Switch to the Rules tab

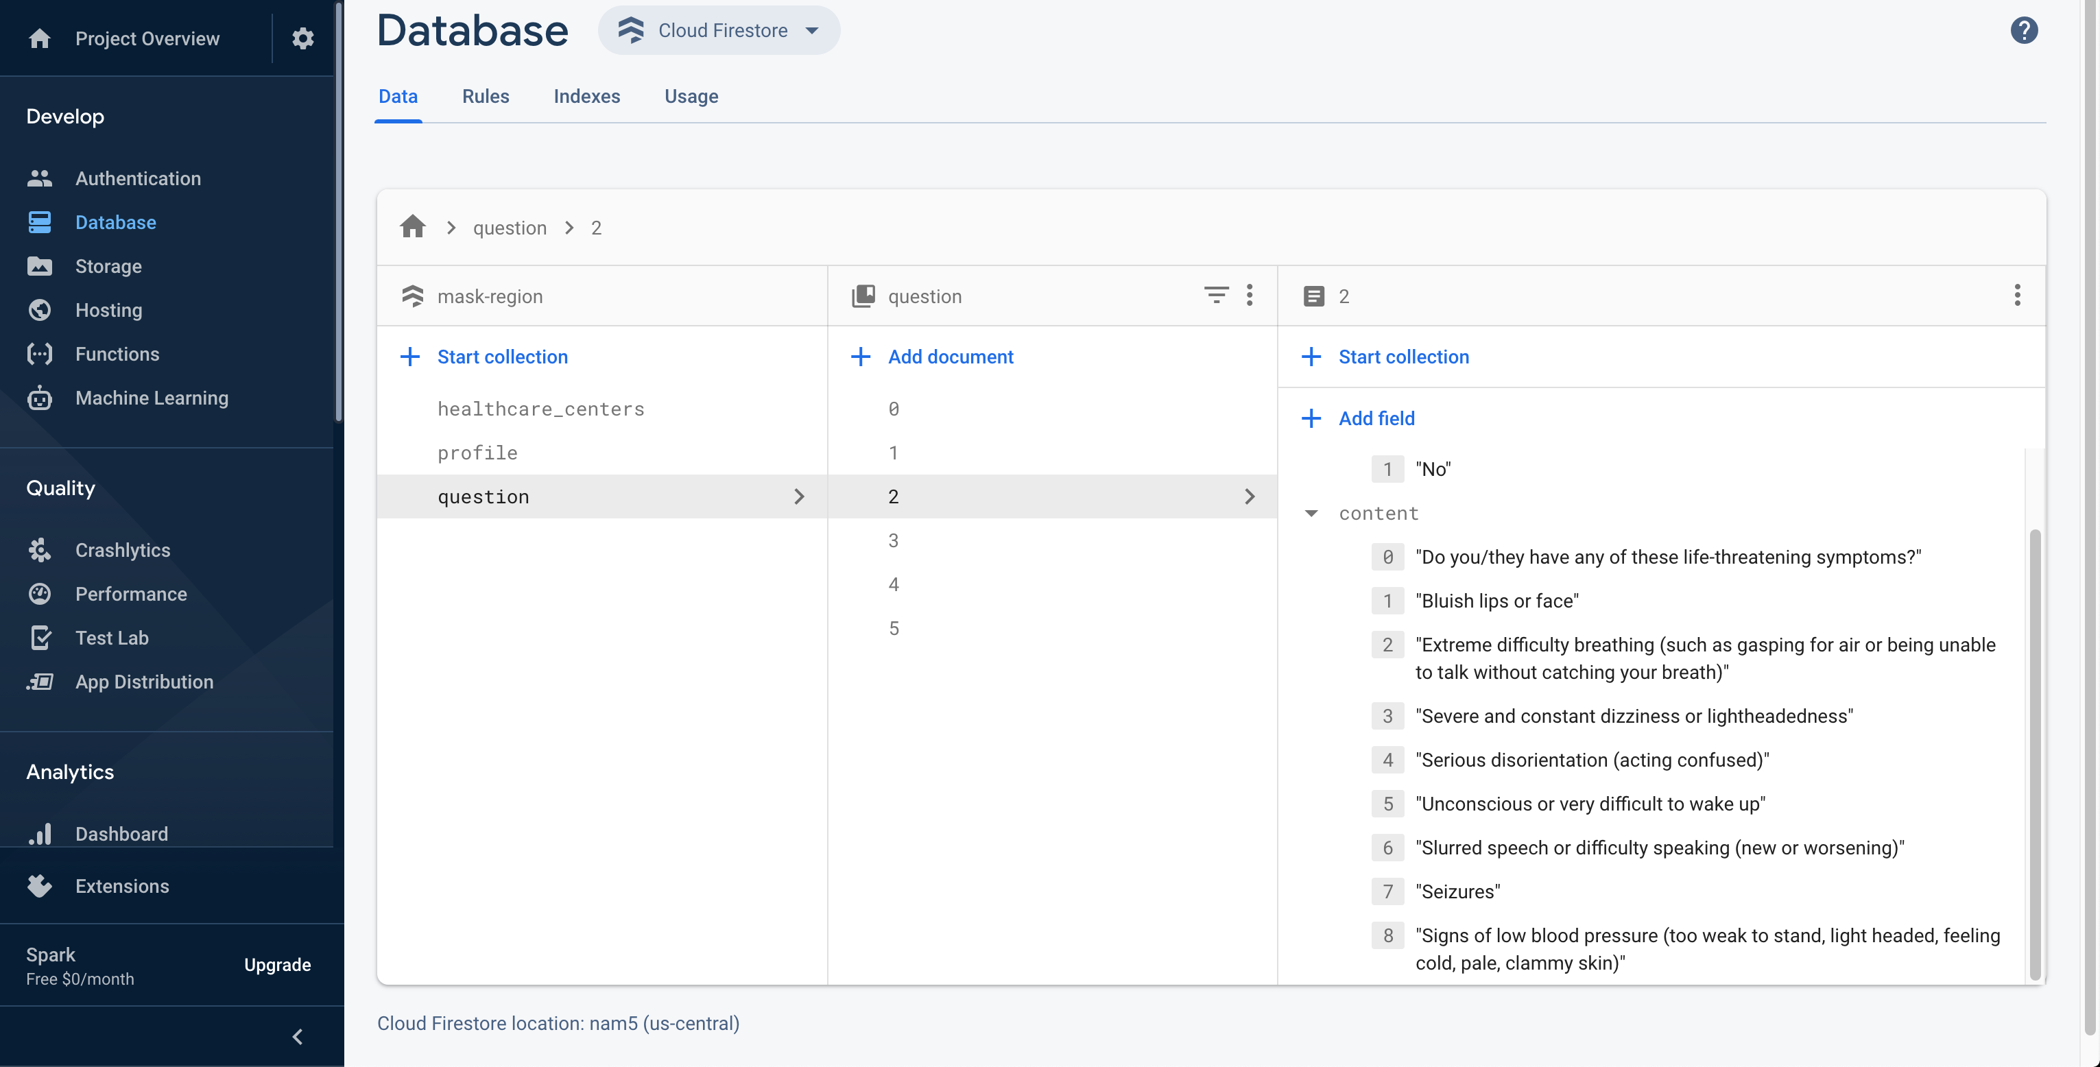485,96
